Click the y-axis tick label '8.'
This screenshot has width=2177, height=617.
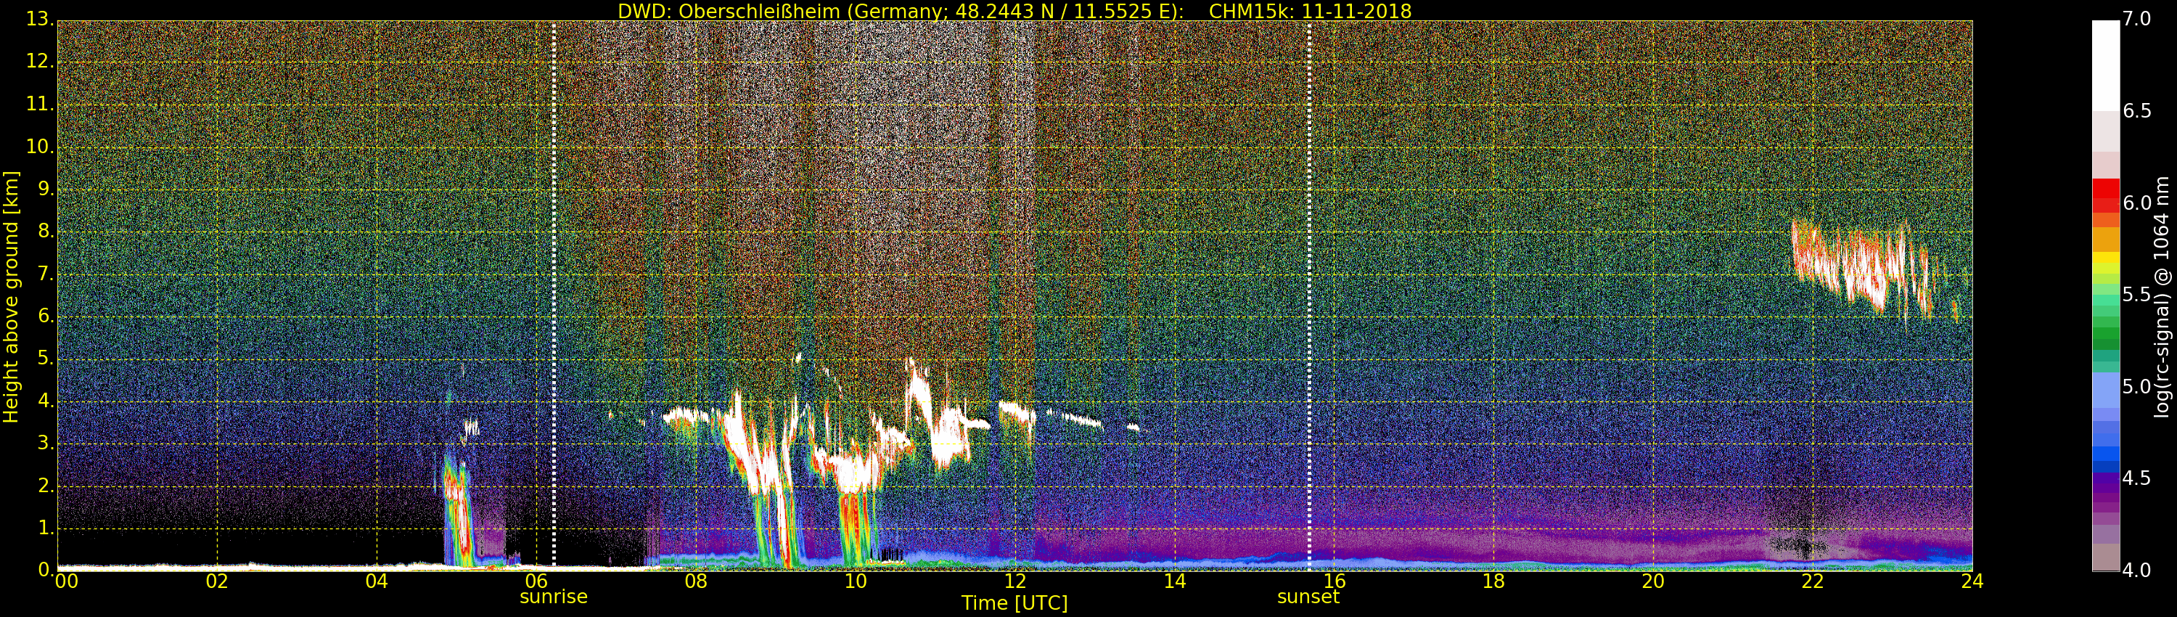pos(46,231)
